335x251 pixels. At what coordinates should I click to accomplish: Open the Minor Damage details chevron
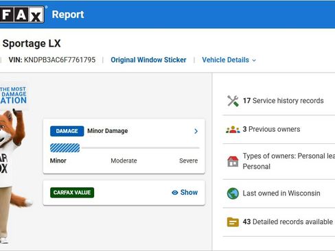tap(196, 131)
